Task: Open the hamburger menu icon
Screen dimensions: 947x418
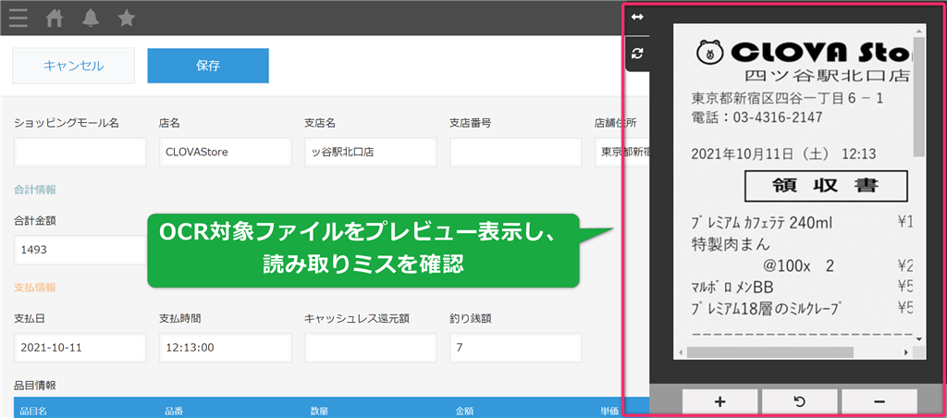Action: click(18, 18)
